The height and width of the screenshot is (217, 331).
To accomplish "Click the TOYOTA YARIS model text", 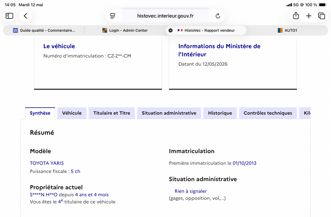I will [x=47, y=163].
